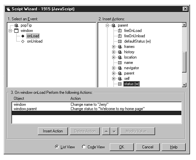
Task: Click the defaultStatus property icon
Action: [x=120, y=41]
